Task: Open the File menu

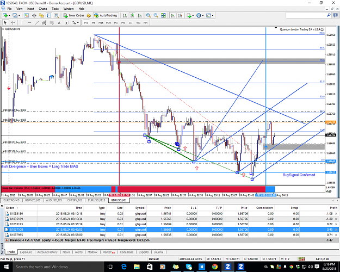Action: click(9, 9)
